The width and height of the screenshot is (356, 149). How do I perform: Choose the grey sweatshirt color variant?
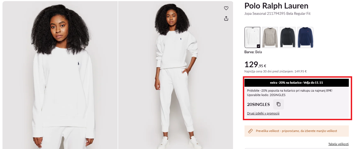270,37
